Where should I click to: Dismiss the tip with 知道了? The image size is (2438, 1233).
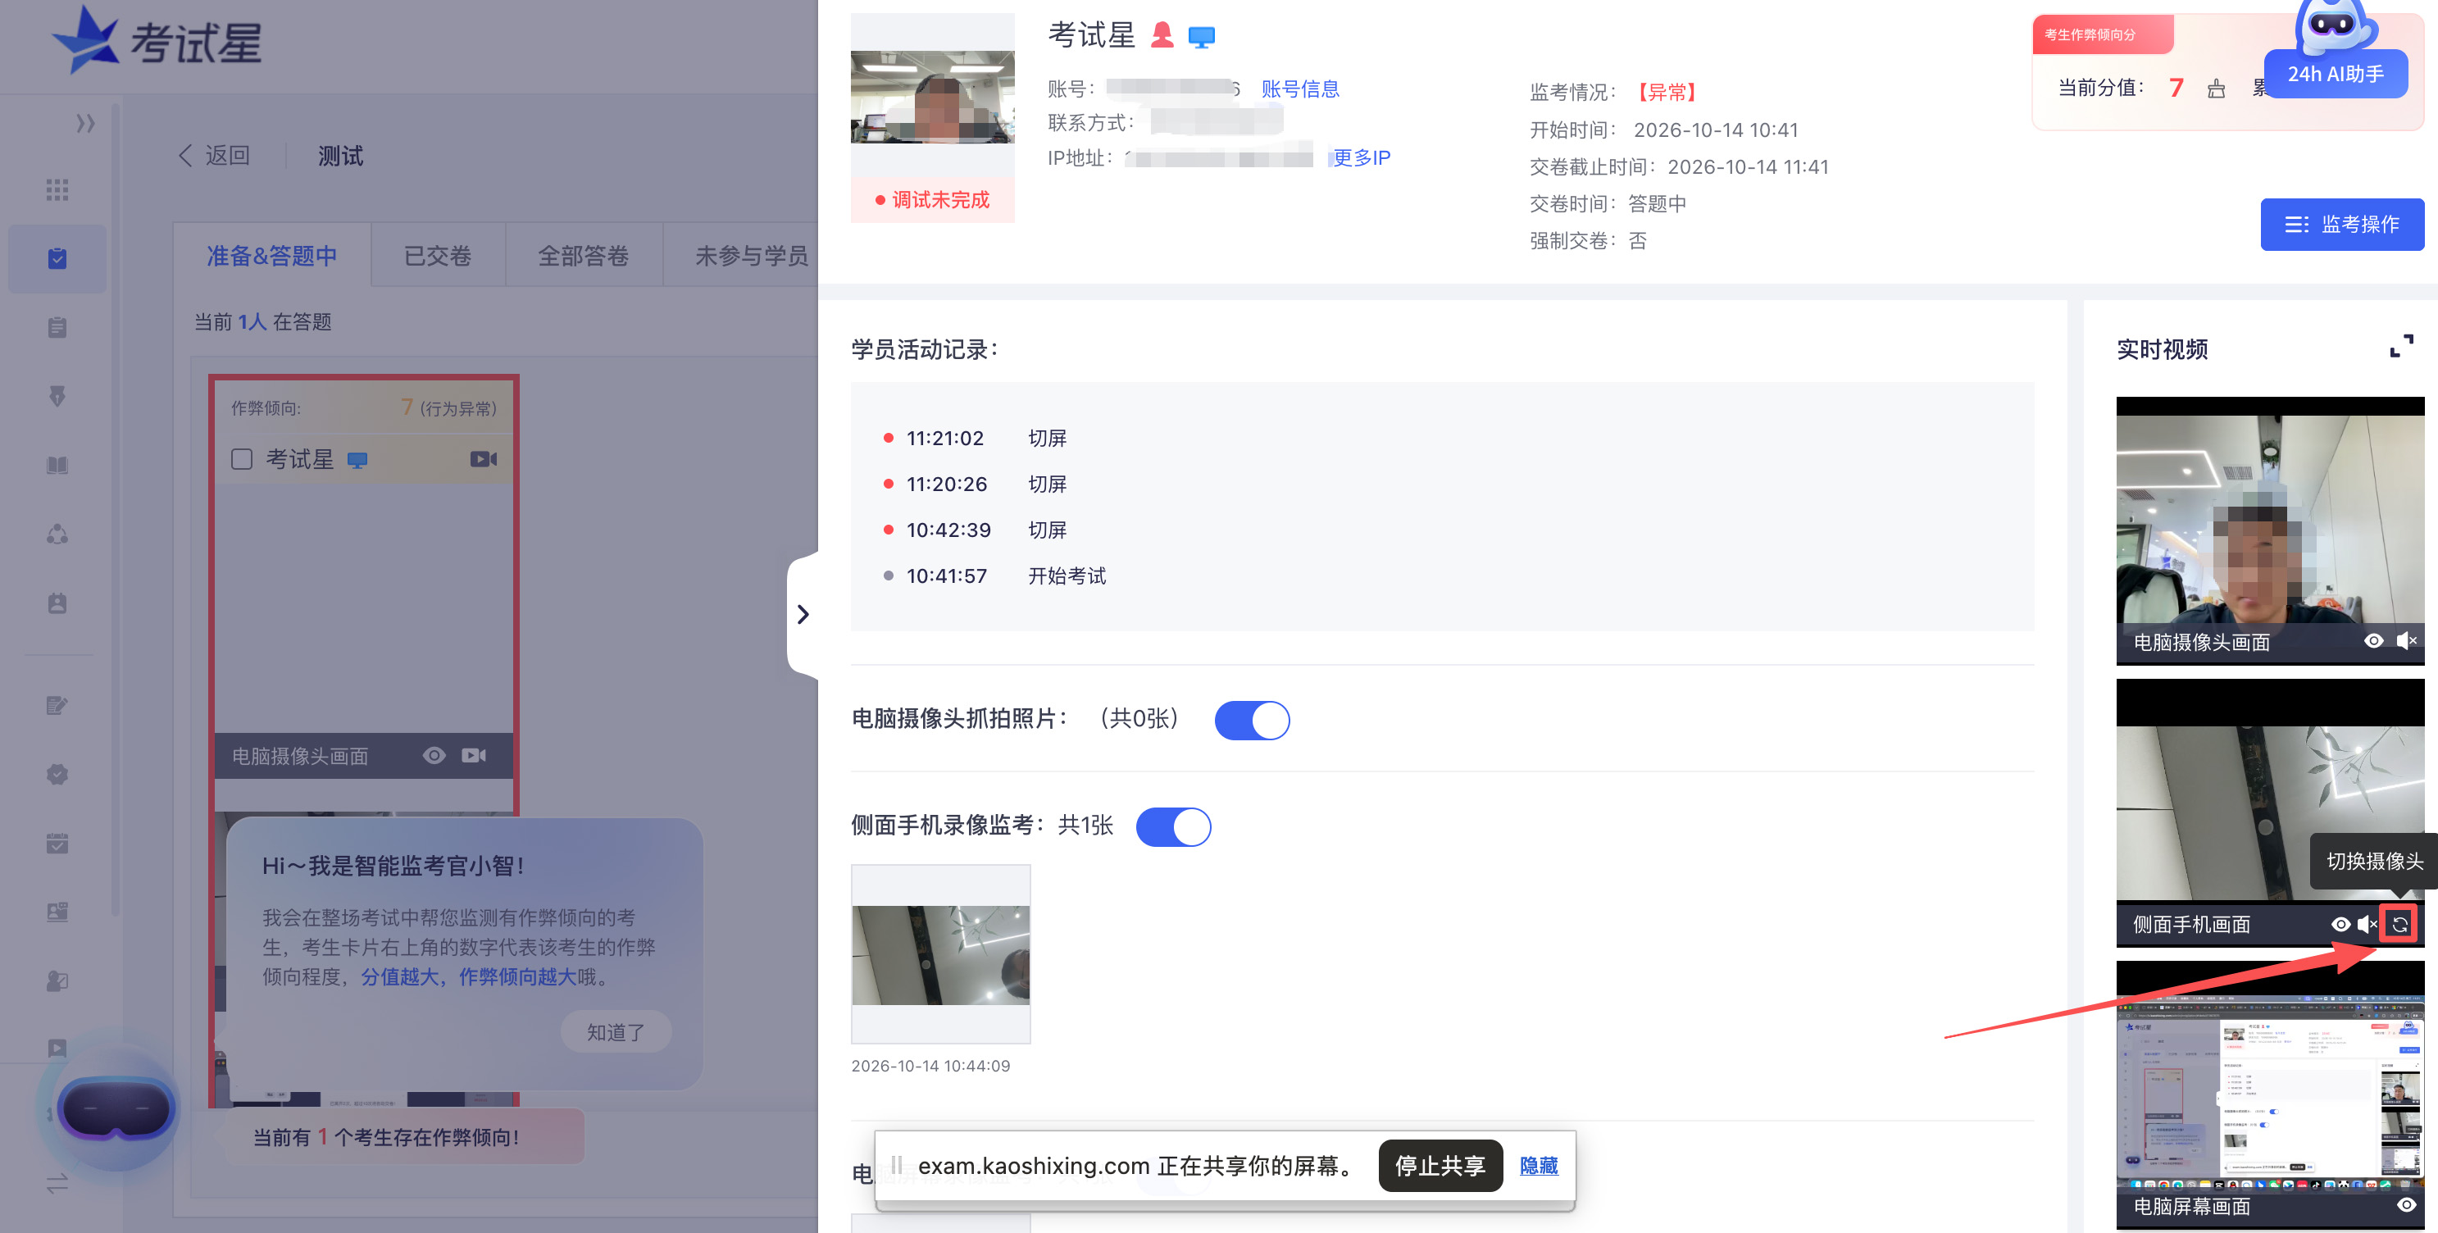coord(616,1032)
